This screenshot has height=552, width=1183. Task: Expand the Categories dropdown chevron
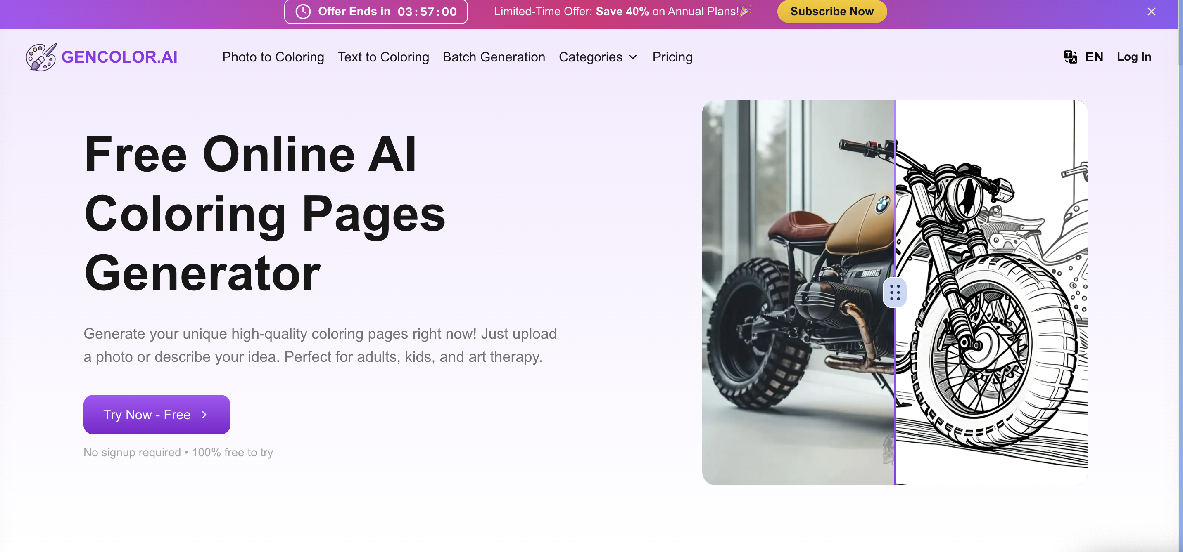633,57
